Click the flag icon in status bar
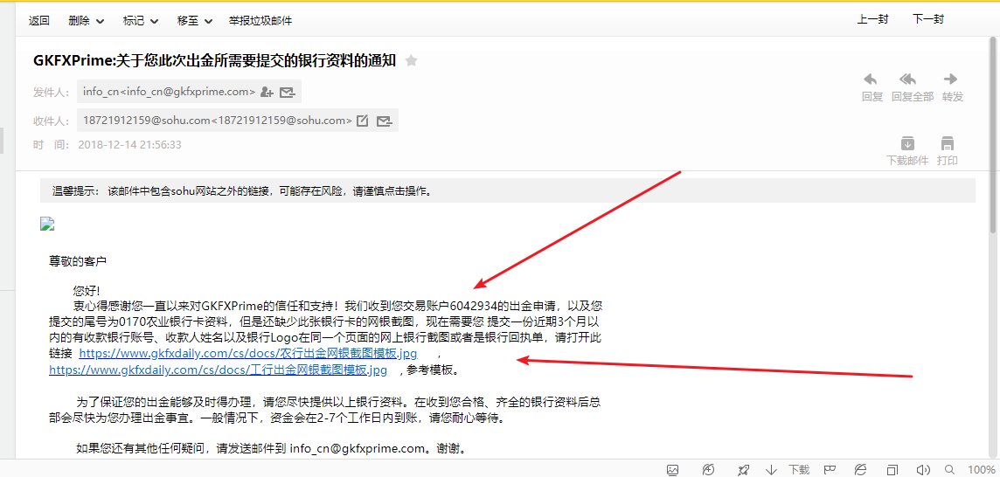The height and width of the screenshot is (477, 1000). pos(830,470)
